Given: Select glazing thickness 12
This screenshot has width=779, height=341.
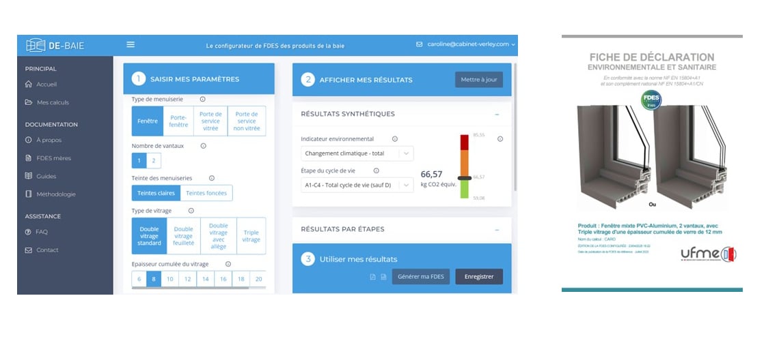Looking at the screenshot, I should click(x=187, y=279).
